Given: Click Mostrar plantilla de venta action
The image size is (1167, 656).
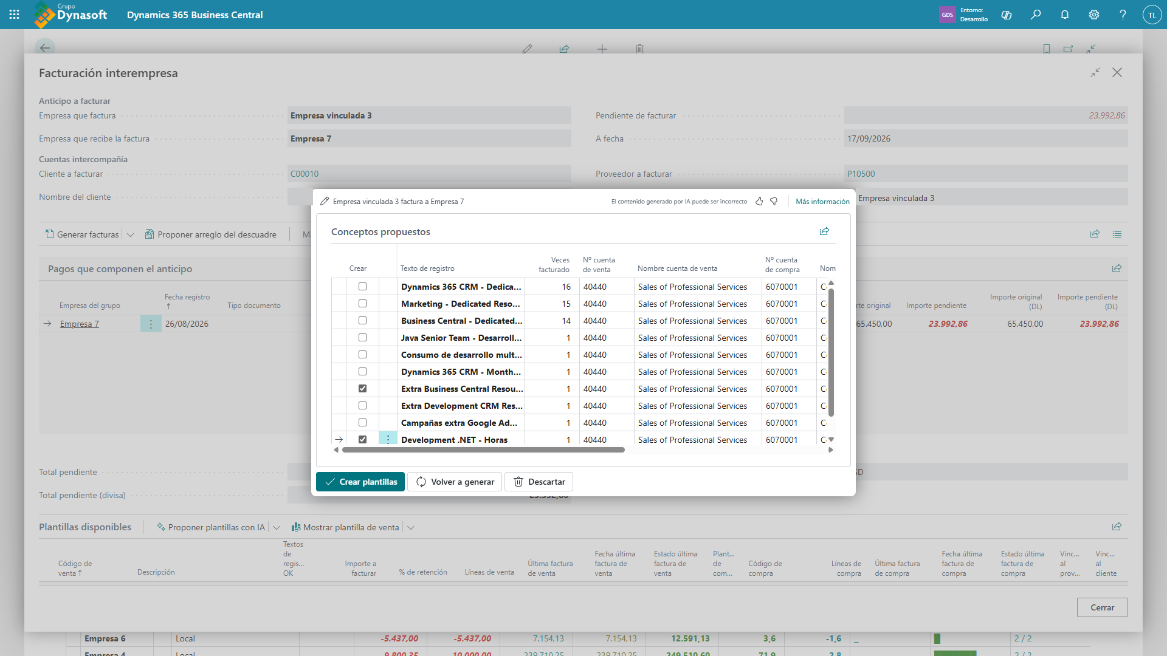Looking at the screenshot, I should pyautogui.click(x=345, y=527).
